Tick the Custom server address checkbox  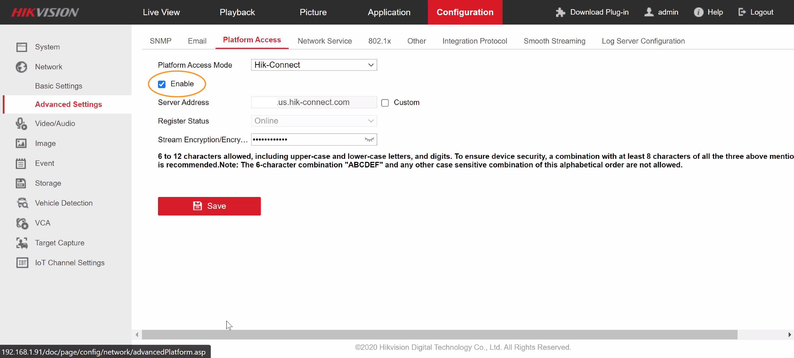(385, 102)
